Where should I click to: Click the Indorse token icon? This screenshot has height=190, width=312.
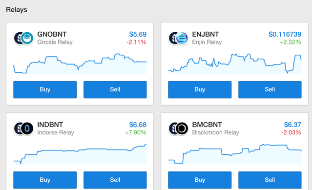pyautogui.click(x=27, y=128)
